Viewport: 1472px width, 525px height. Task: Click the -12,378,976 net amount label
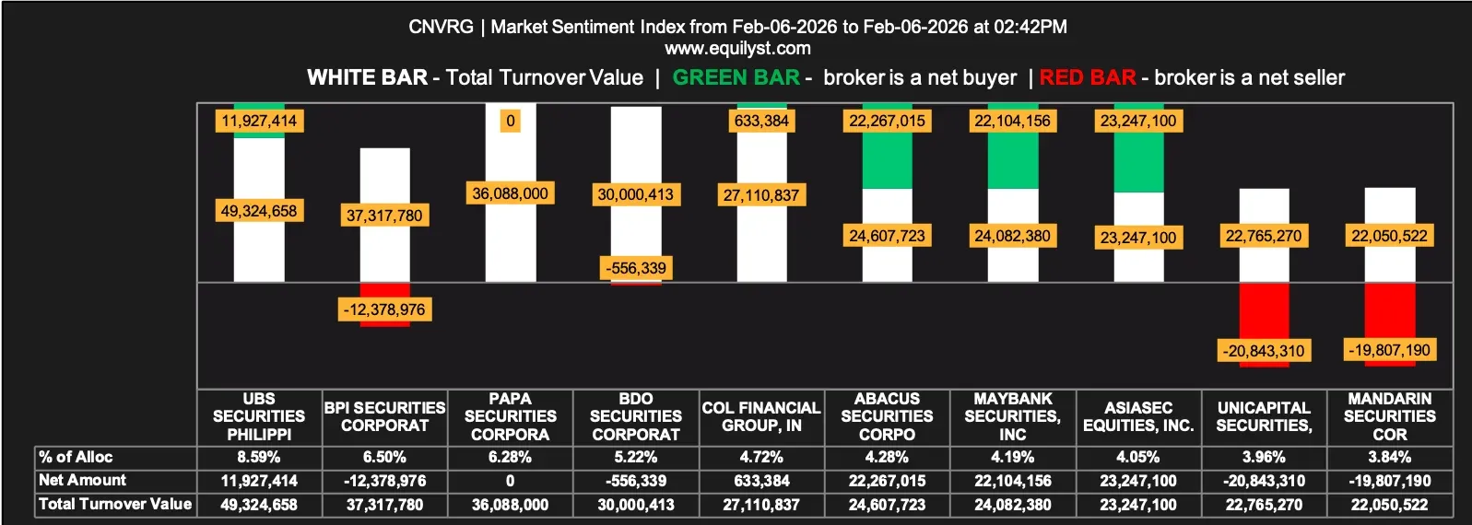coord(384,309)
